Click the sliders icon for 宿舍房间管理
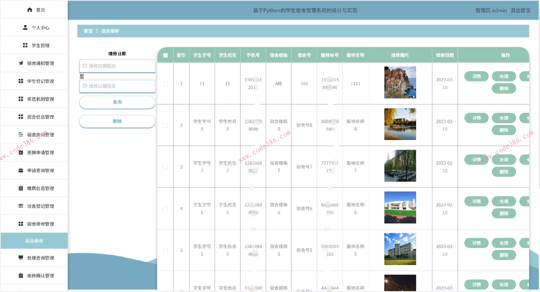540x292 pixels. pyautogui.click(x=21, y=134)
